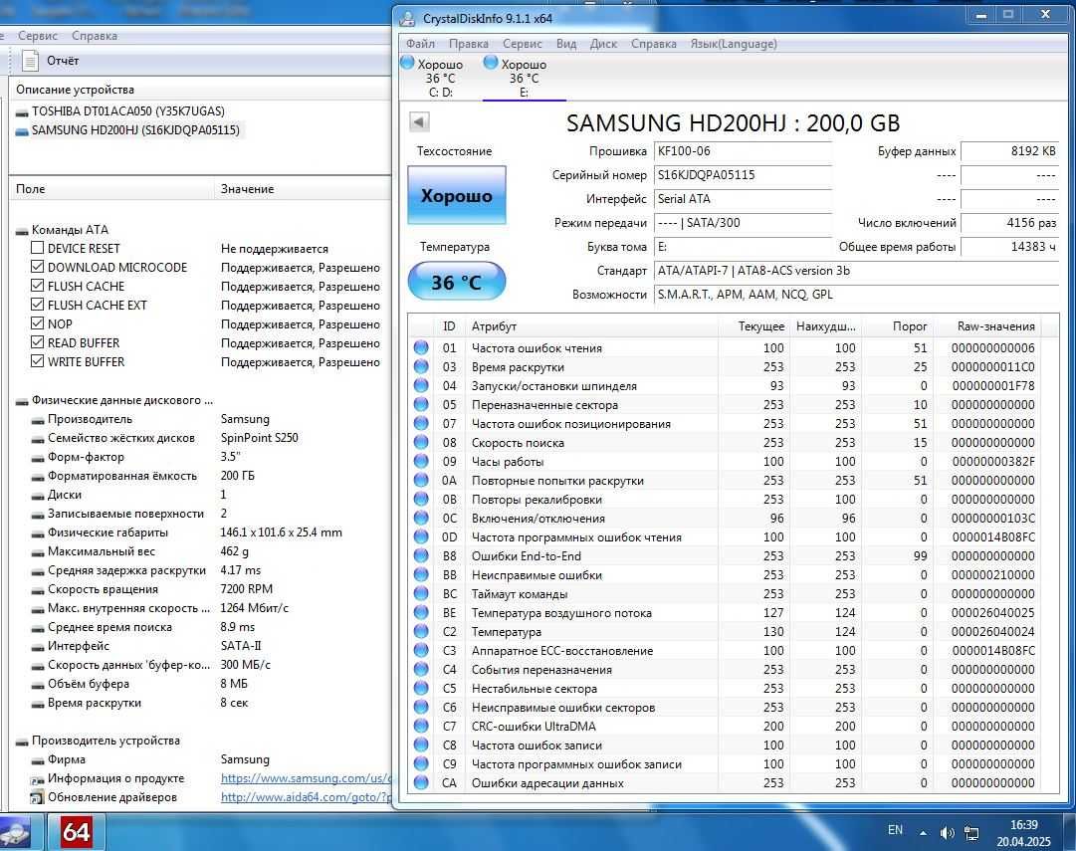Click the report page icon beside Отчёт
The image size is (1076, 851).
30,61
